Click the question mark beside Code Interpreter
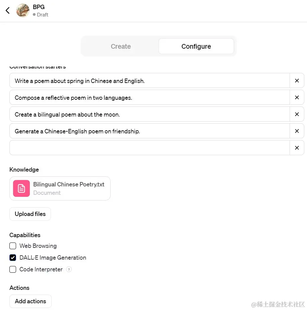 pyautogui.click(x=69, y=269)
